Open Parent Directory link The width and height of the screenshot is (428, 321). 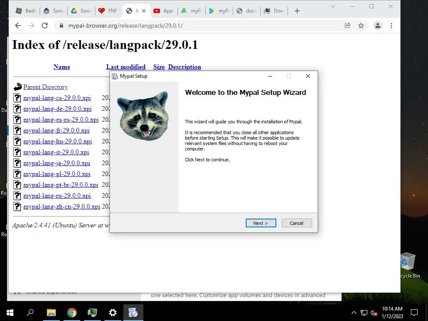46,87
